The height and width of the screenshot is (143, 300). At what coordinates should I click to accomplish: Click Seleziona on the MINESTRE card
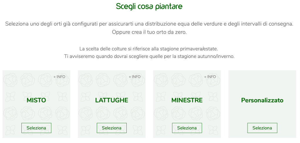coord(187,128)
